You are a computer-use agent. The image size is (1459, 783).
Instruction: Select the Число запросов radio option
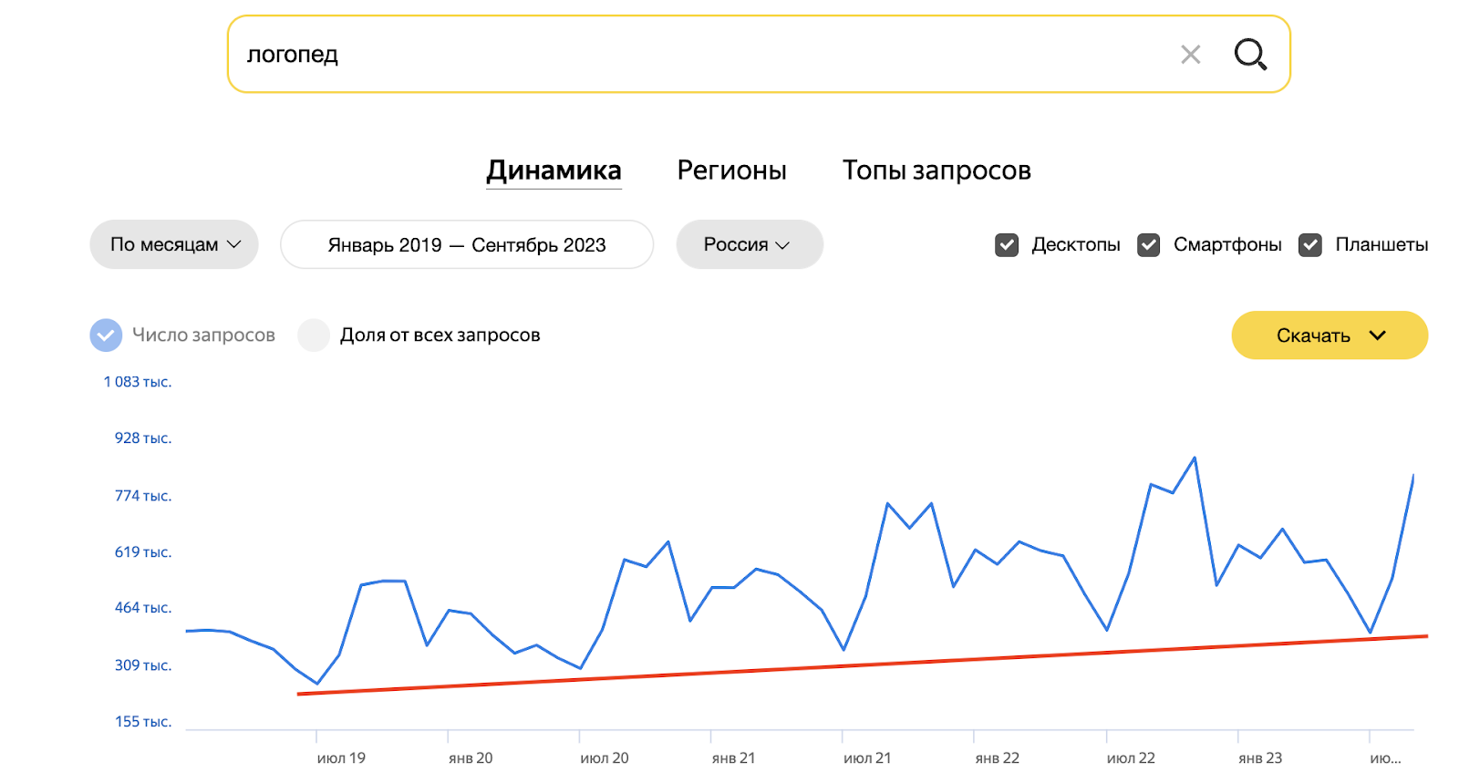click(x=106, y=335)
